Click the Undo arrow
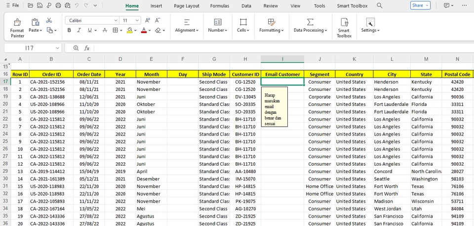This screenshot has height=226, width=474. click(77, 5)
